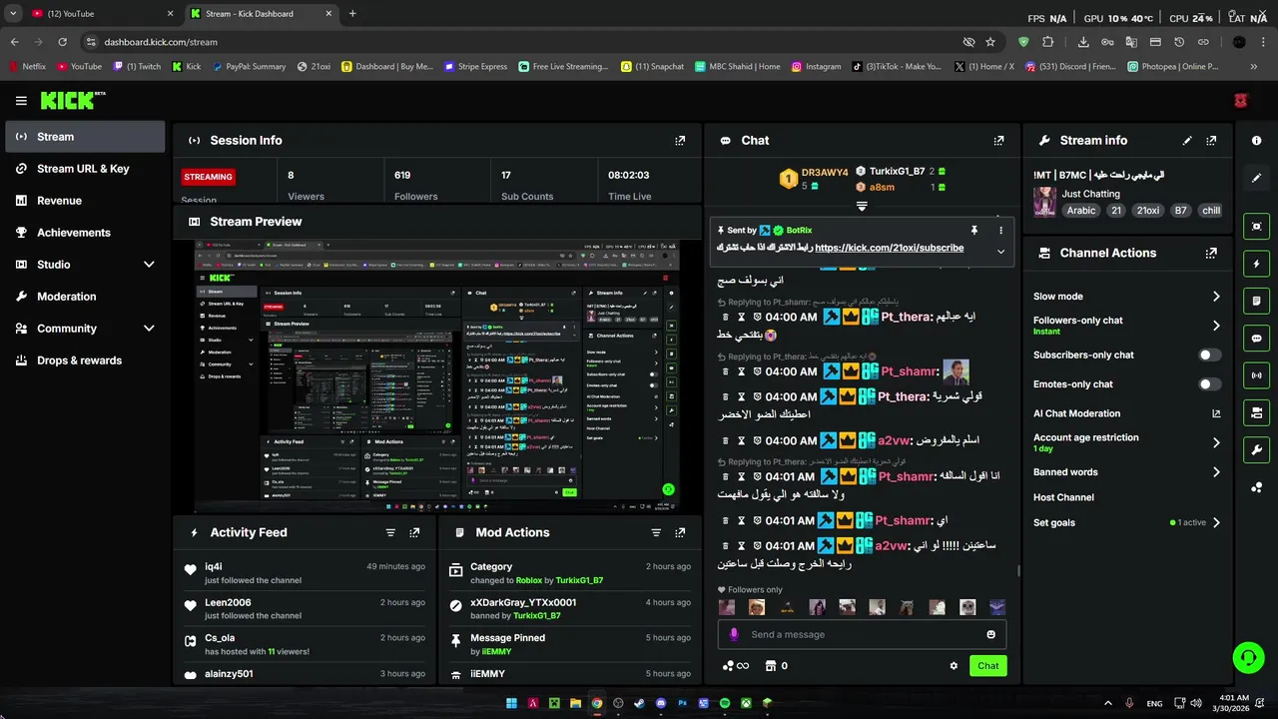This screenshot has width=1278, height=719.
Task: Open the green support headset button
Action: [1248, 657]
